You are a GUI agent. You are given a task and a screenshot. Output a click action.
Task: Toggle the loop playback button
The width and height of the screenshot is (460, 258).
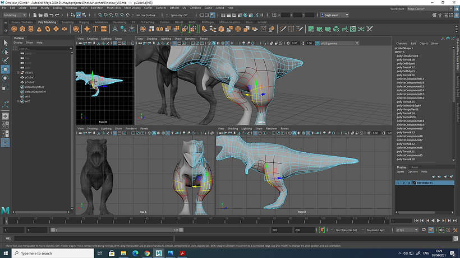(x=424, y=230)
